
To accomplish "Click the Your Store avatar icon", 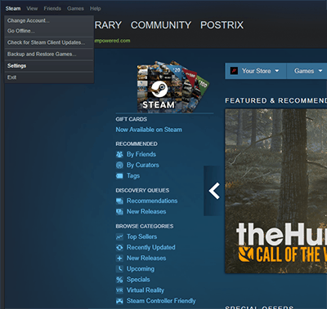I will 234,71.
